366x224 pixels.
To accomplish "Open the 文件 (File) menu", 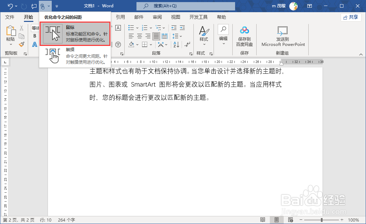I will (10, 17).
